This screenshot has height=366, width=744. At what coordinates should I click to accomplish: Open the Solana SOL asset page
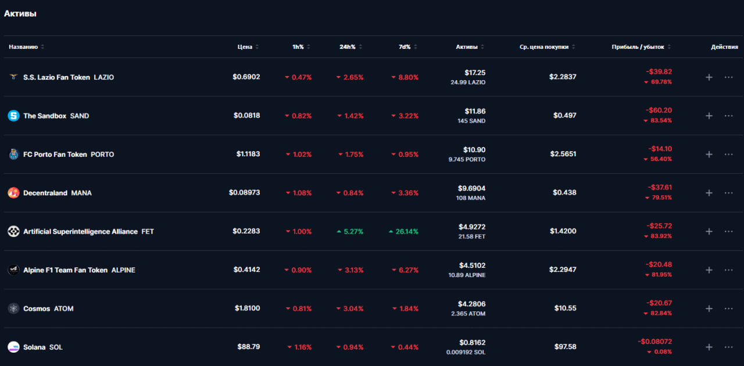[43, 347]
